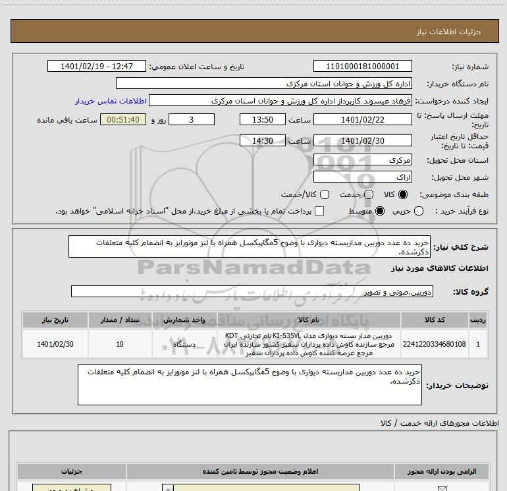Viewport: 507px width, 491px height.
Task: Click goods code 2241220334680108 cell
Action: click(x=435, y=344)
